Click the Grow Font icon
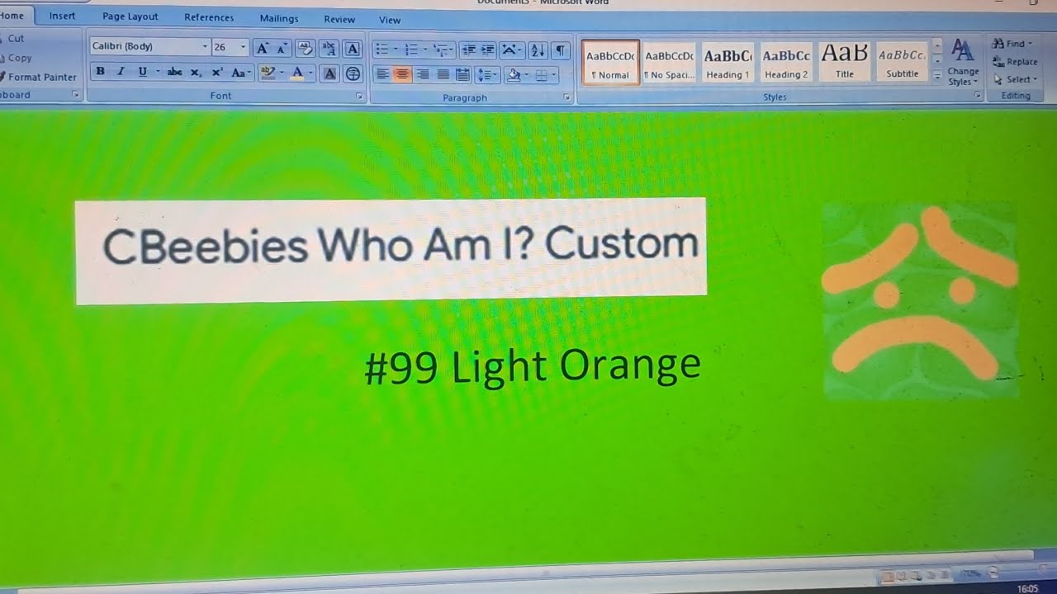Viewport: 1057px width, 594px height. tap(263, 49)
